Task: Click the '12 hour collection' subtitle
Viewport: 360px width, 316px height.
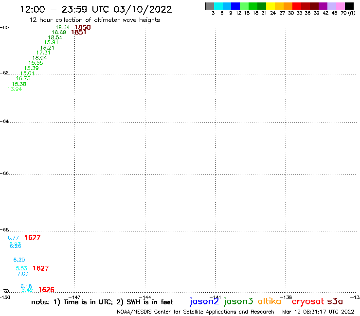Action: (x=94, y=20)
